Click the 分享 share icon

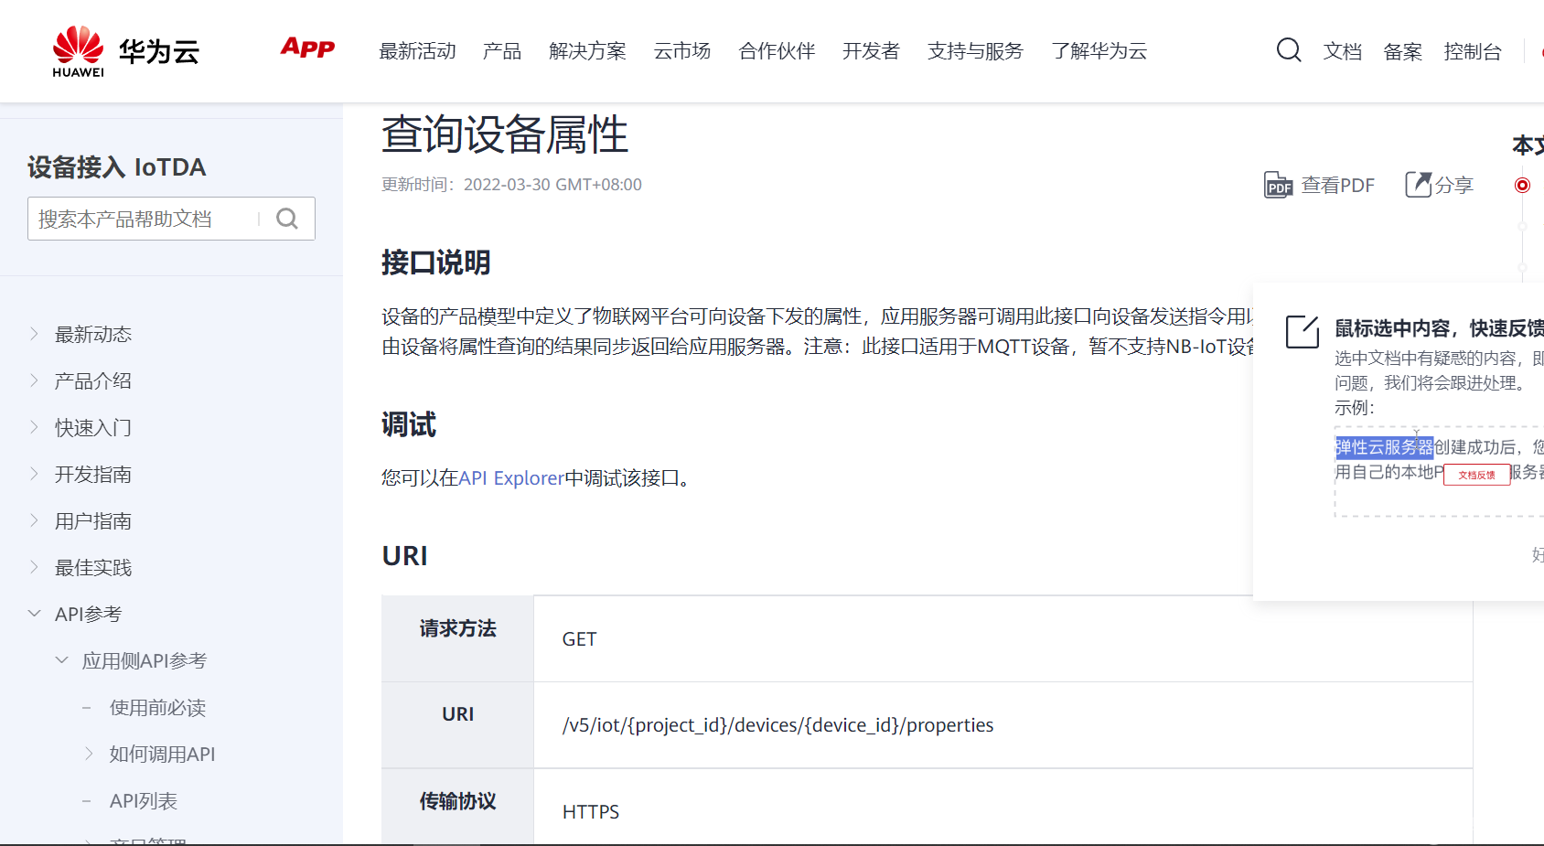coord(1418,185)
